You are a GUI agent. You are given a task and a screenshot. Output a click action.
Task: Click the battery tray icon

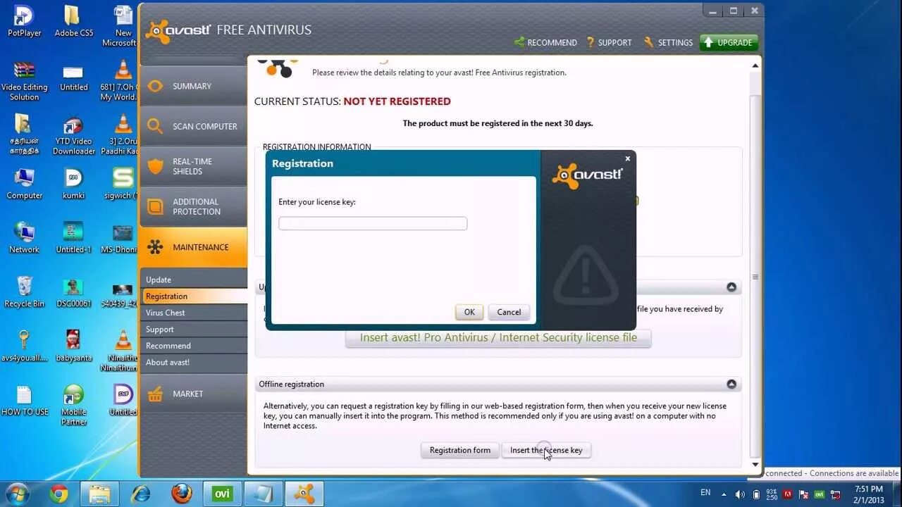pyautogui.click(x=756, y=494)
